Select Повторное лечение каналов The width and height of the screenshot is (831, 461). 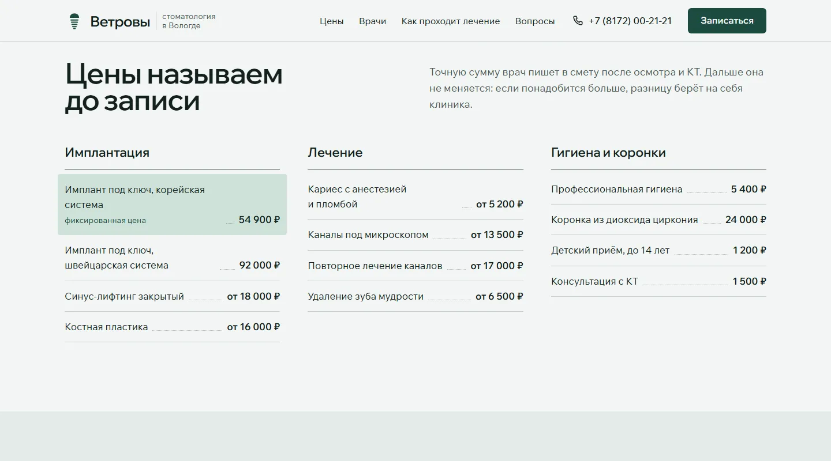point(415,266)
